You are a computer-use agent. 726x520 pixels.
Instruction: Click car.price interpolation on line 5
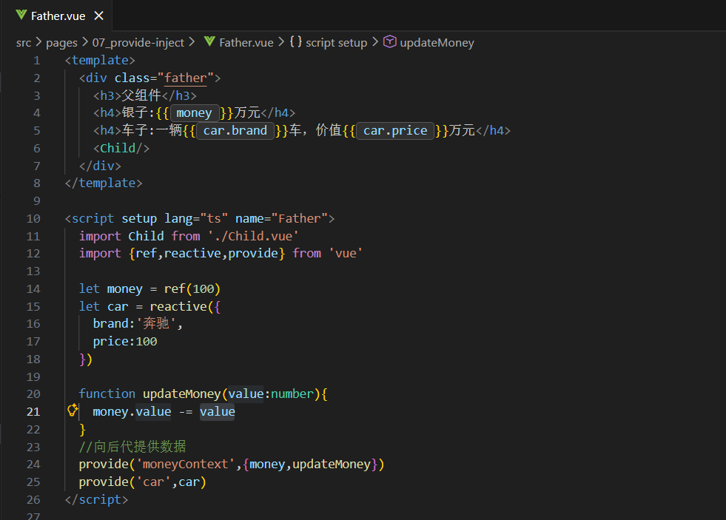coord(395,130)
